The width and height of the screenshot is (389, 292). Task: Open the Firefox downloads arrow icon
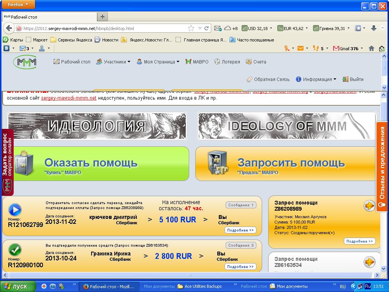[374, 28]
